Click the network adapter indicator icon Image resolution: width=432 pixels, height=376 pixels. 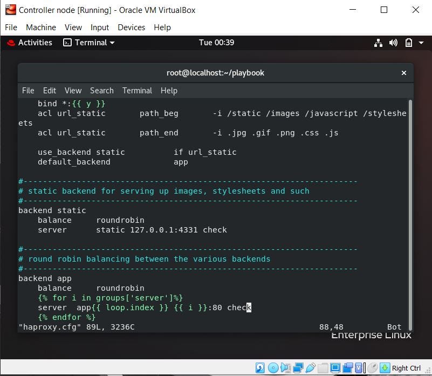click(298, 368)
